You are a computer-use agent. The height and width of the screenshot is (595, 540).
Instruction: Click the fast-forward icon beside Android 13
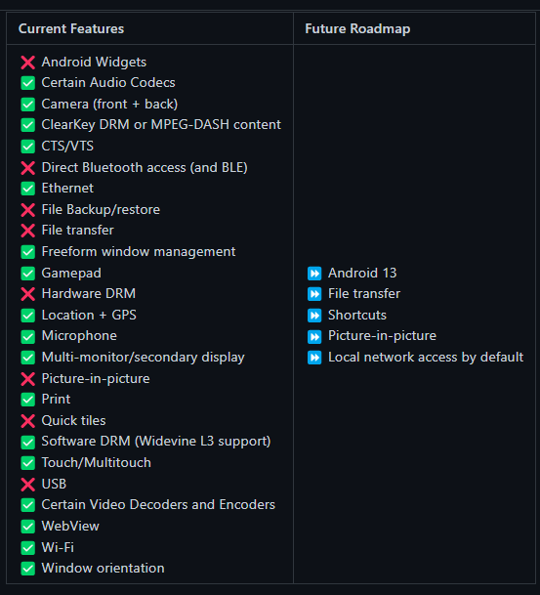[314, 274]
